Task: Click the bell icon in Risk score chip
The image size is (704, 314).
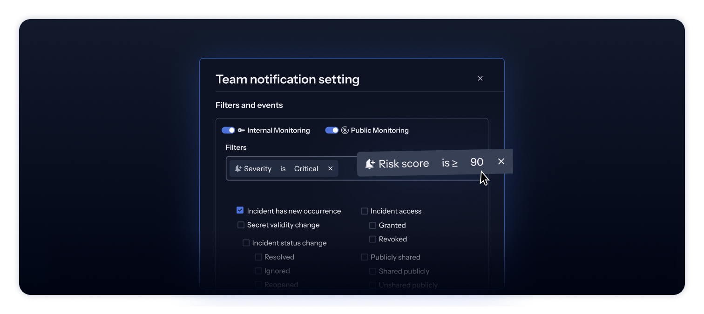Action: [370, 164]
